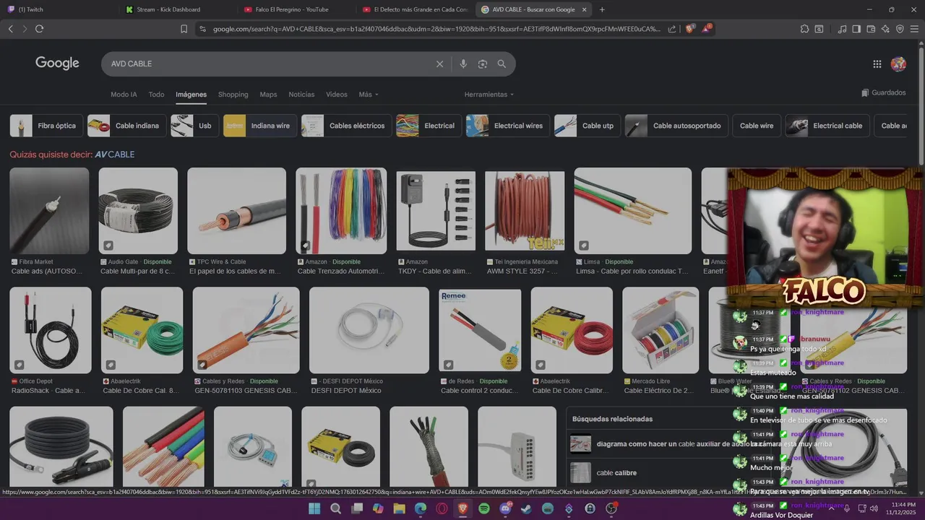Open the Google account avatar
Screen dimensions: 925x520
pos(899,64)
